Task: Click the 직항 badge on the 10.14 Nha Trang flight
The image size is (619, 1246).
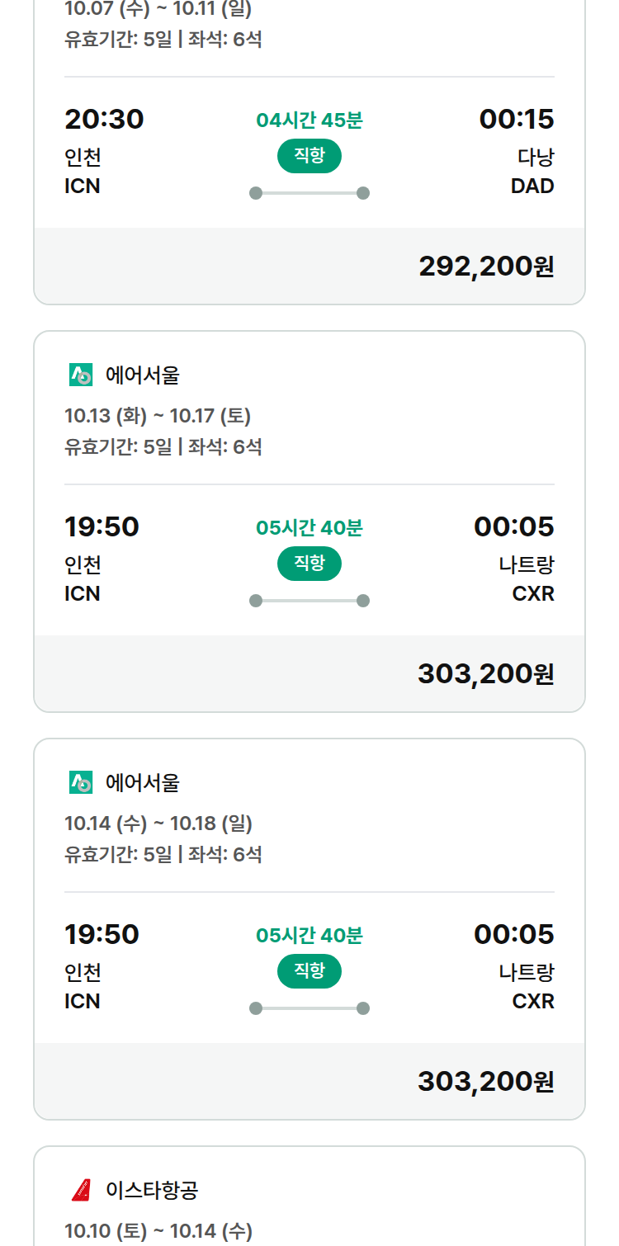Action: coord(309,971)
